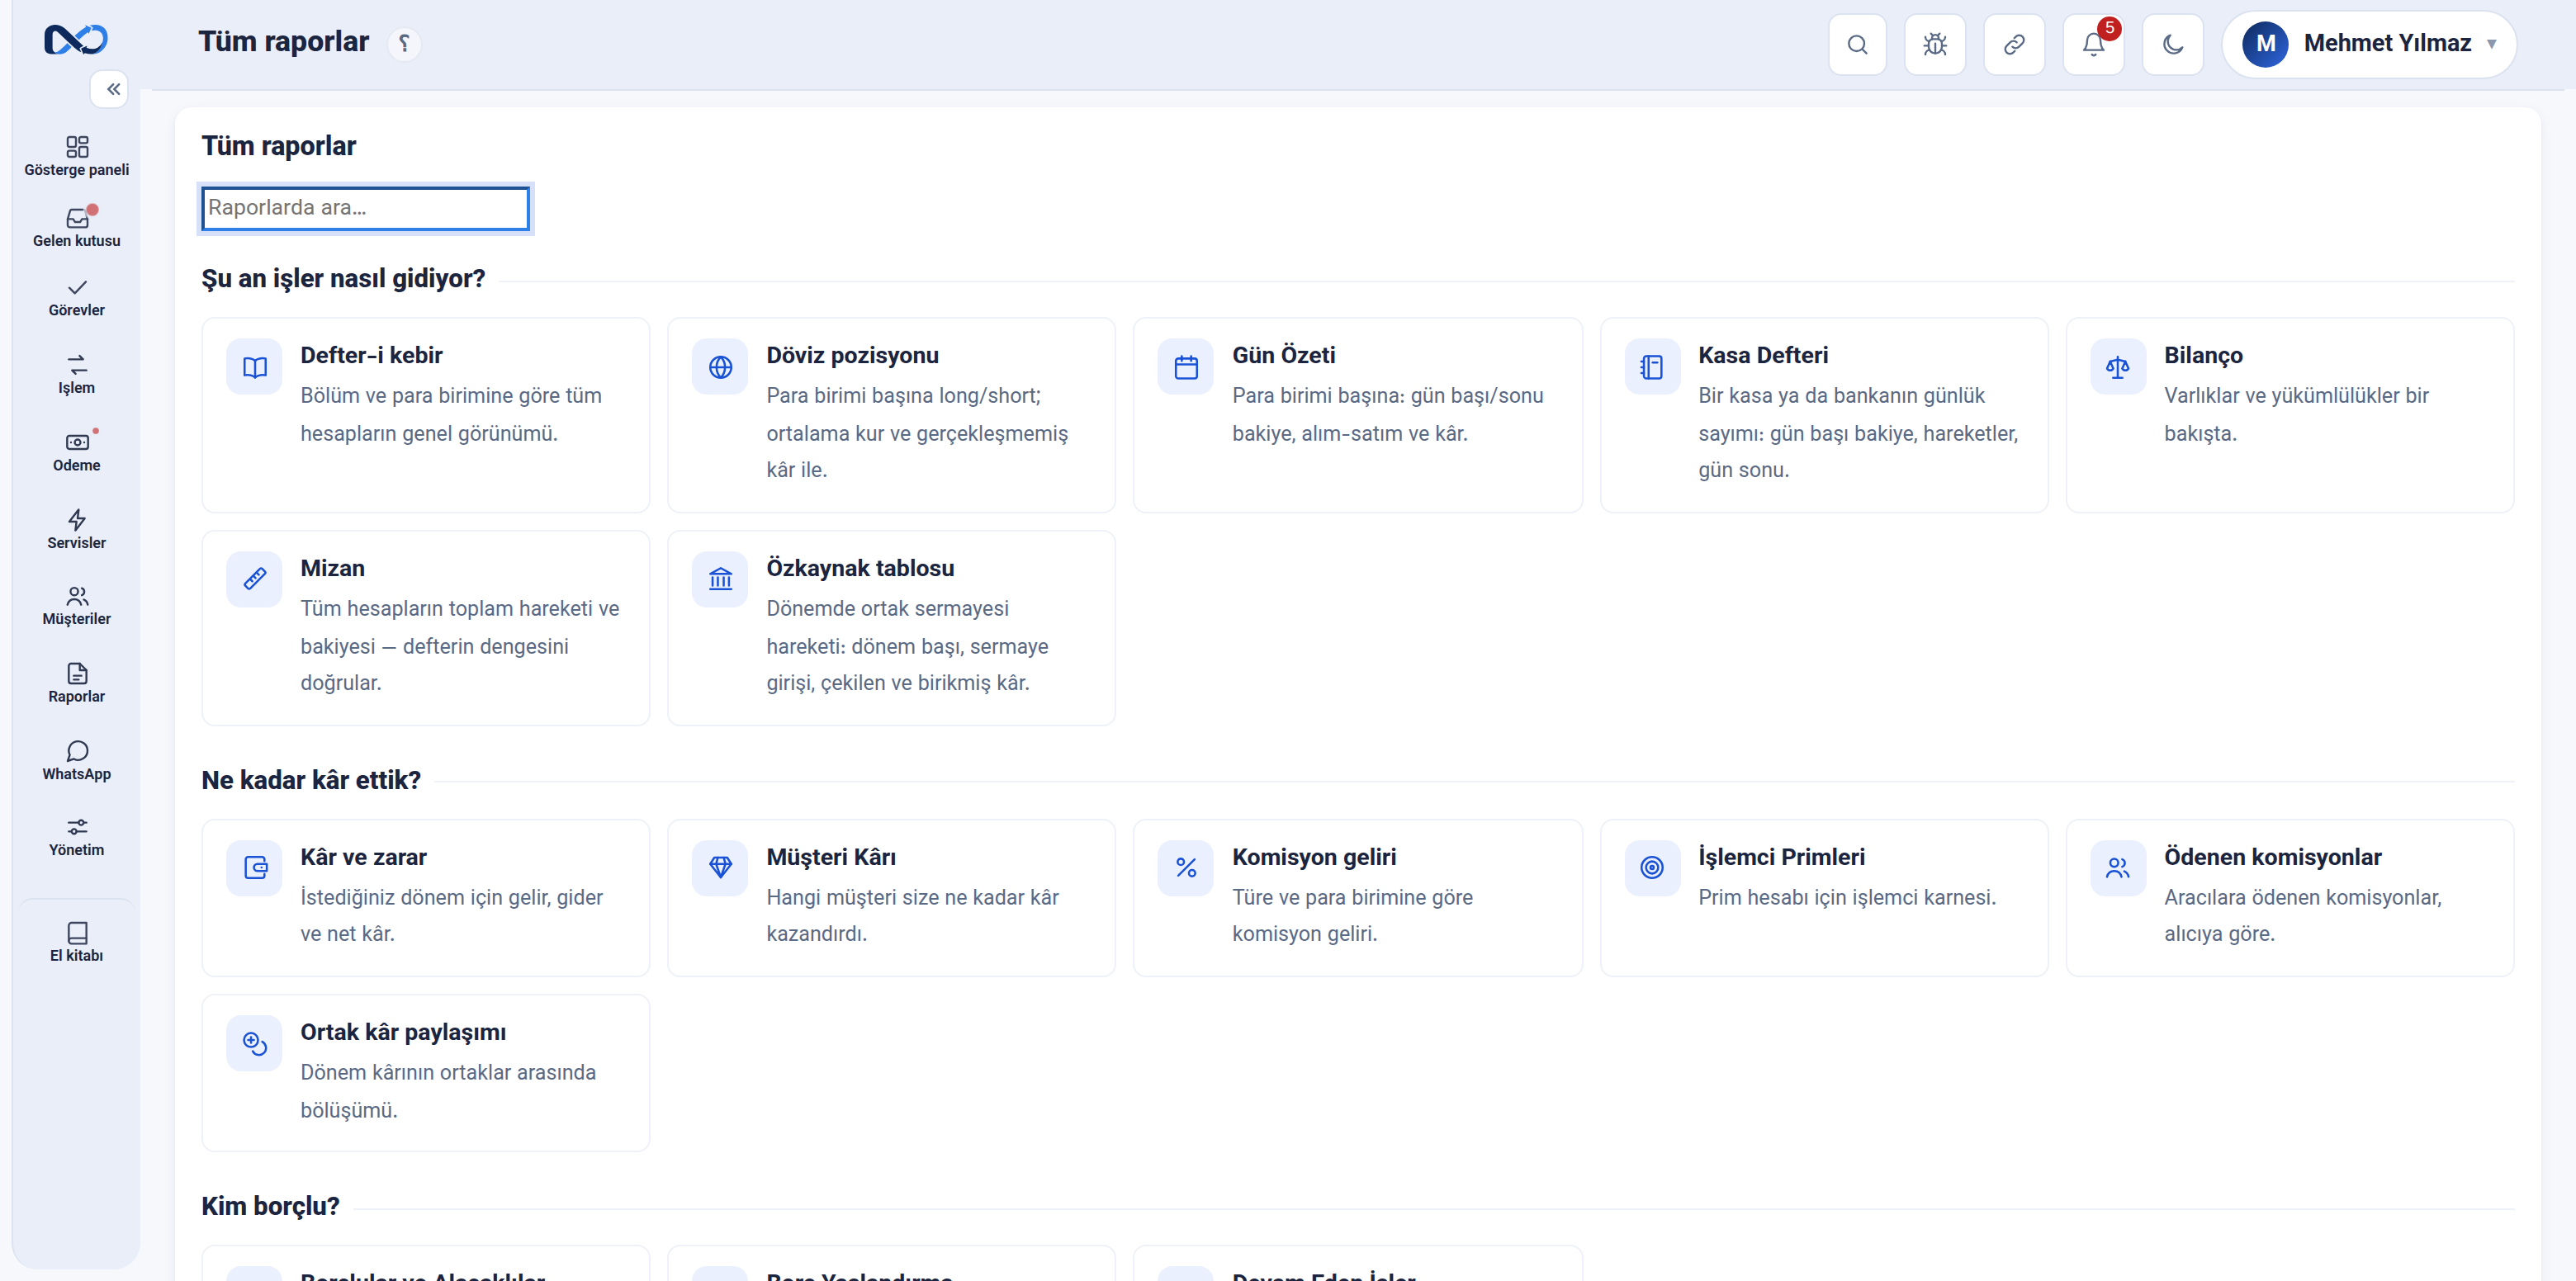The height and width of the screenshot is (1281, 2576).
Task: Click the Raporlarda ara search field
Action: pyautogui.click(x=365, y=208)
